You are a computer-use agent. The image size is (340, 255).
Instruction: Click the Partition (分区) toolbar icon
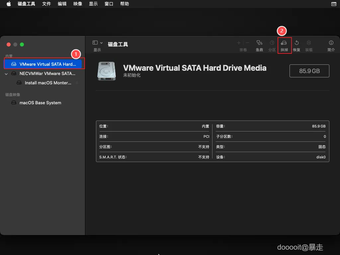tap(272, 43)
